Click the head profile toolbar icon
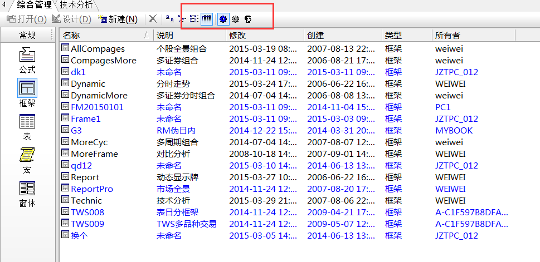This screenshot has height=262, width=540. [x=247, y=19]
